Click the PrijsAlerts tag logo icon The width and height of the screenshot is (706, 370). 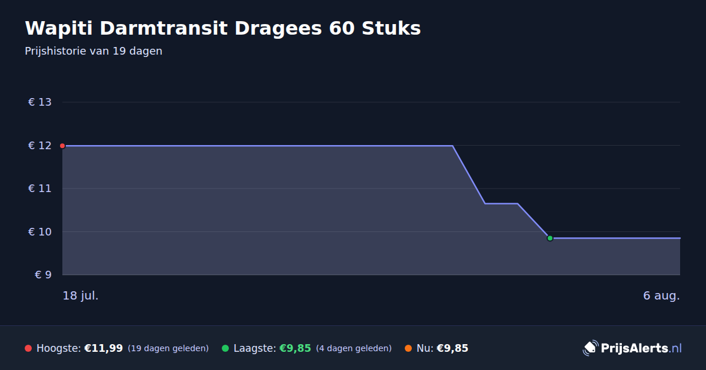pyautogui.click(x=590, y=348)
